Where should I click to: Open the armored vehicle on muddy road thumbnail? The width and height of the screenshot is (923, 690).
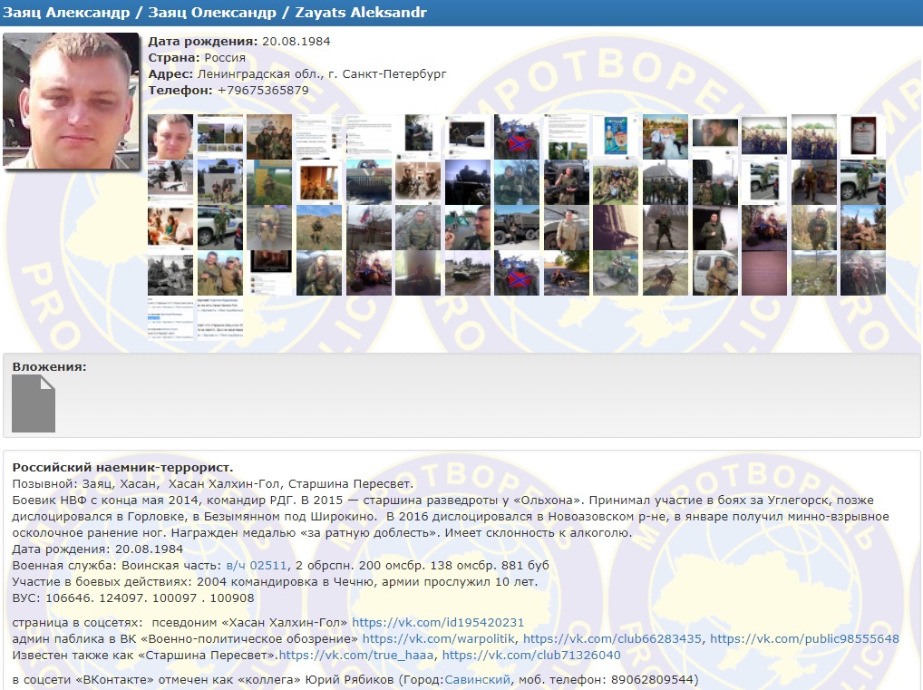[x=467, y=273]
